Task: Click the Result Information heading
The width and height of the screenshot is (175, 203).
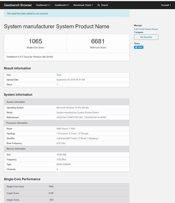Action: coord(17,68)
